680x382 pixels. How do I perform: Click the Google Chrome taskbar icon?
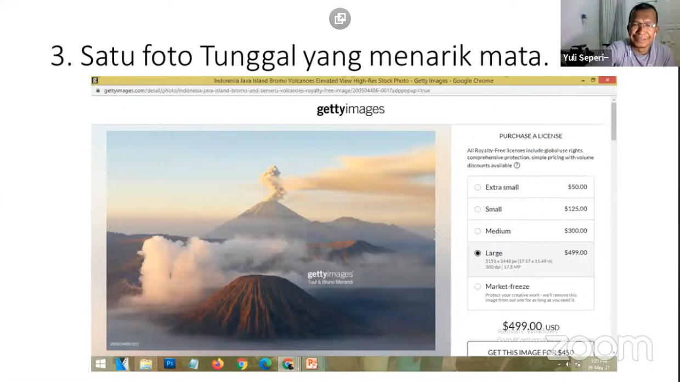[242, 364]
